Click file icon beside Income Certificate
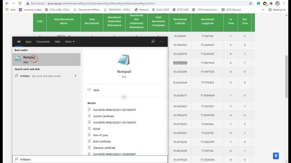291x163 pixels. pyautogui.click(x=89, y=116)
